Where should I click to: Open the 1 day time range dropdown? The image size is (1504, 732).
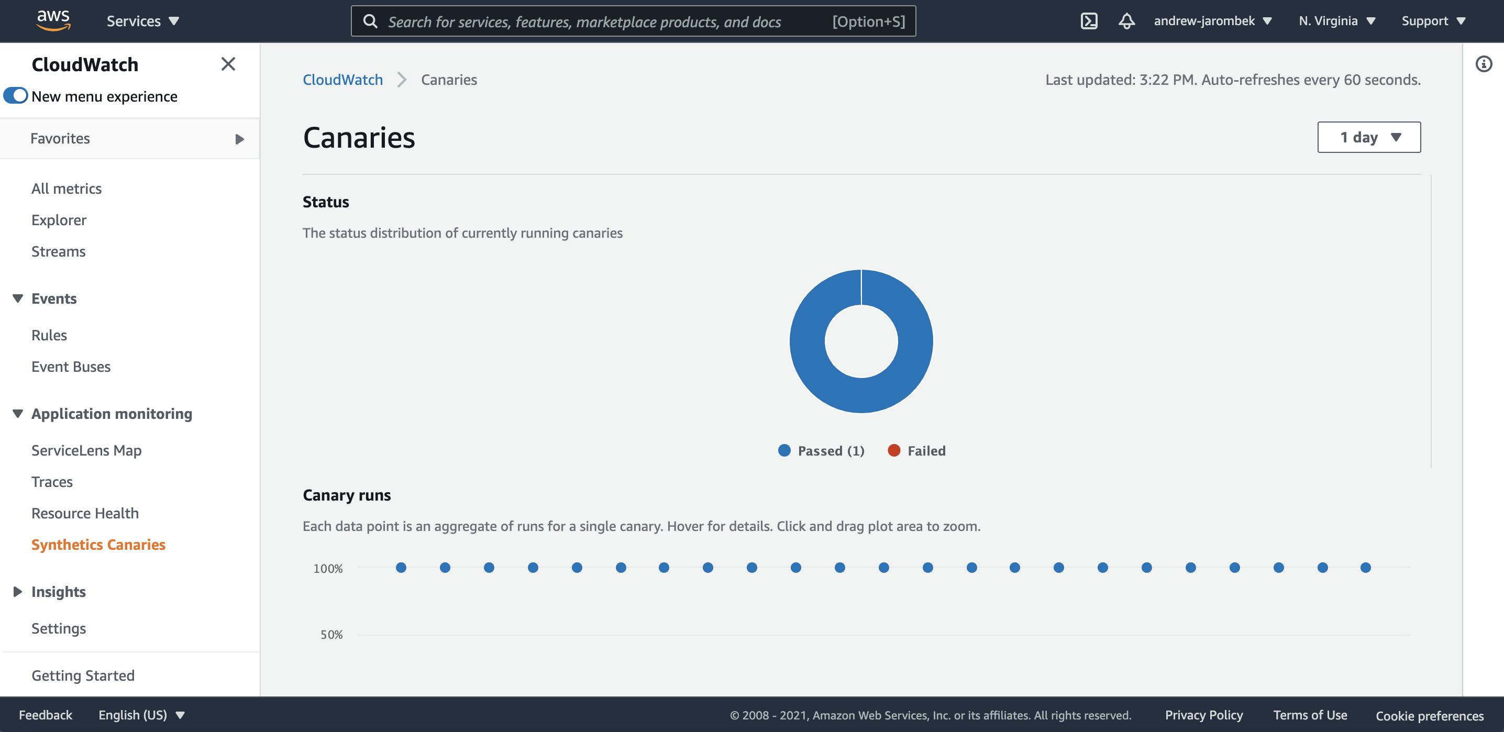tap(1368, 137)
